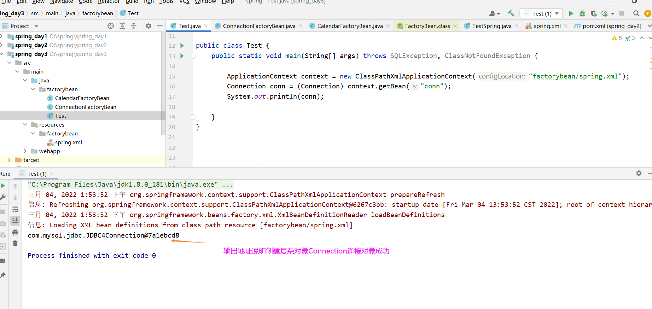Click run gutter arrow beside class Test

[x=182, y=46]
